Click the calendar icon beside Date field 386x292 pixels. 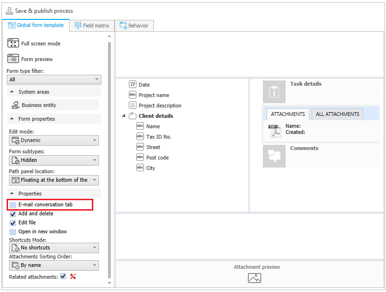[133, 85]
